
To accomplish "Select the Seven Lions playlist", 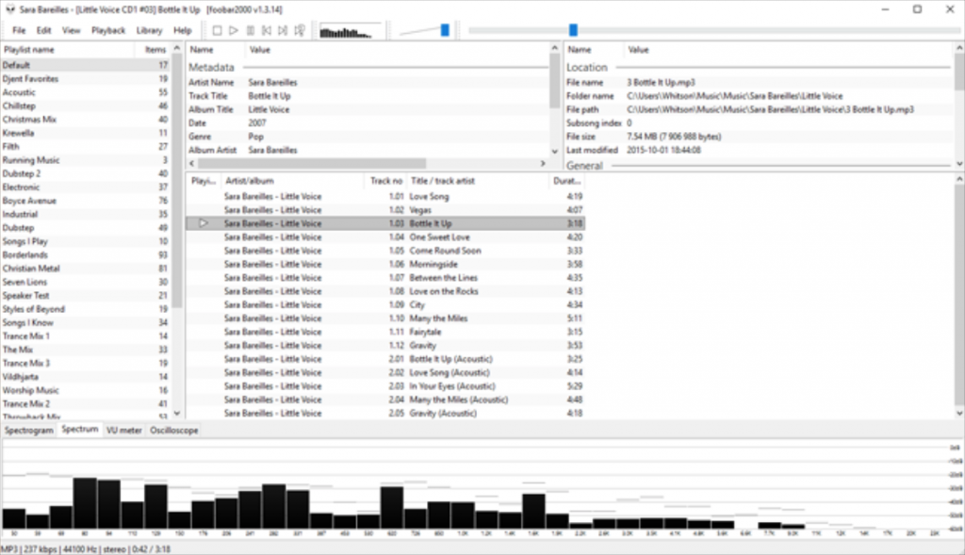I will pyautogui.click(x=86, y=282).
